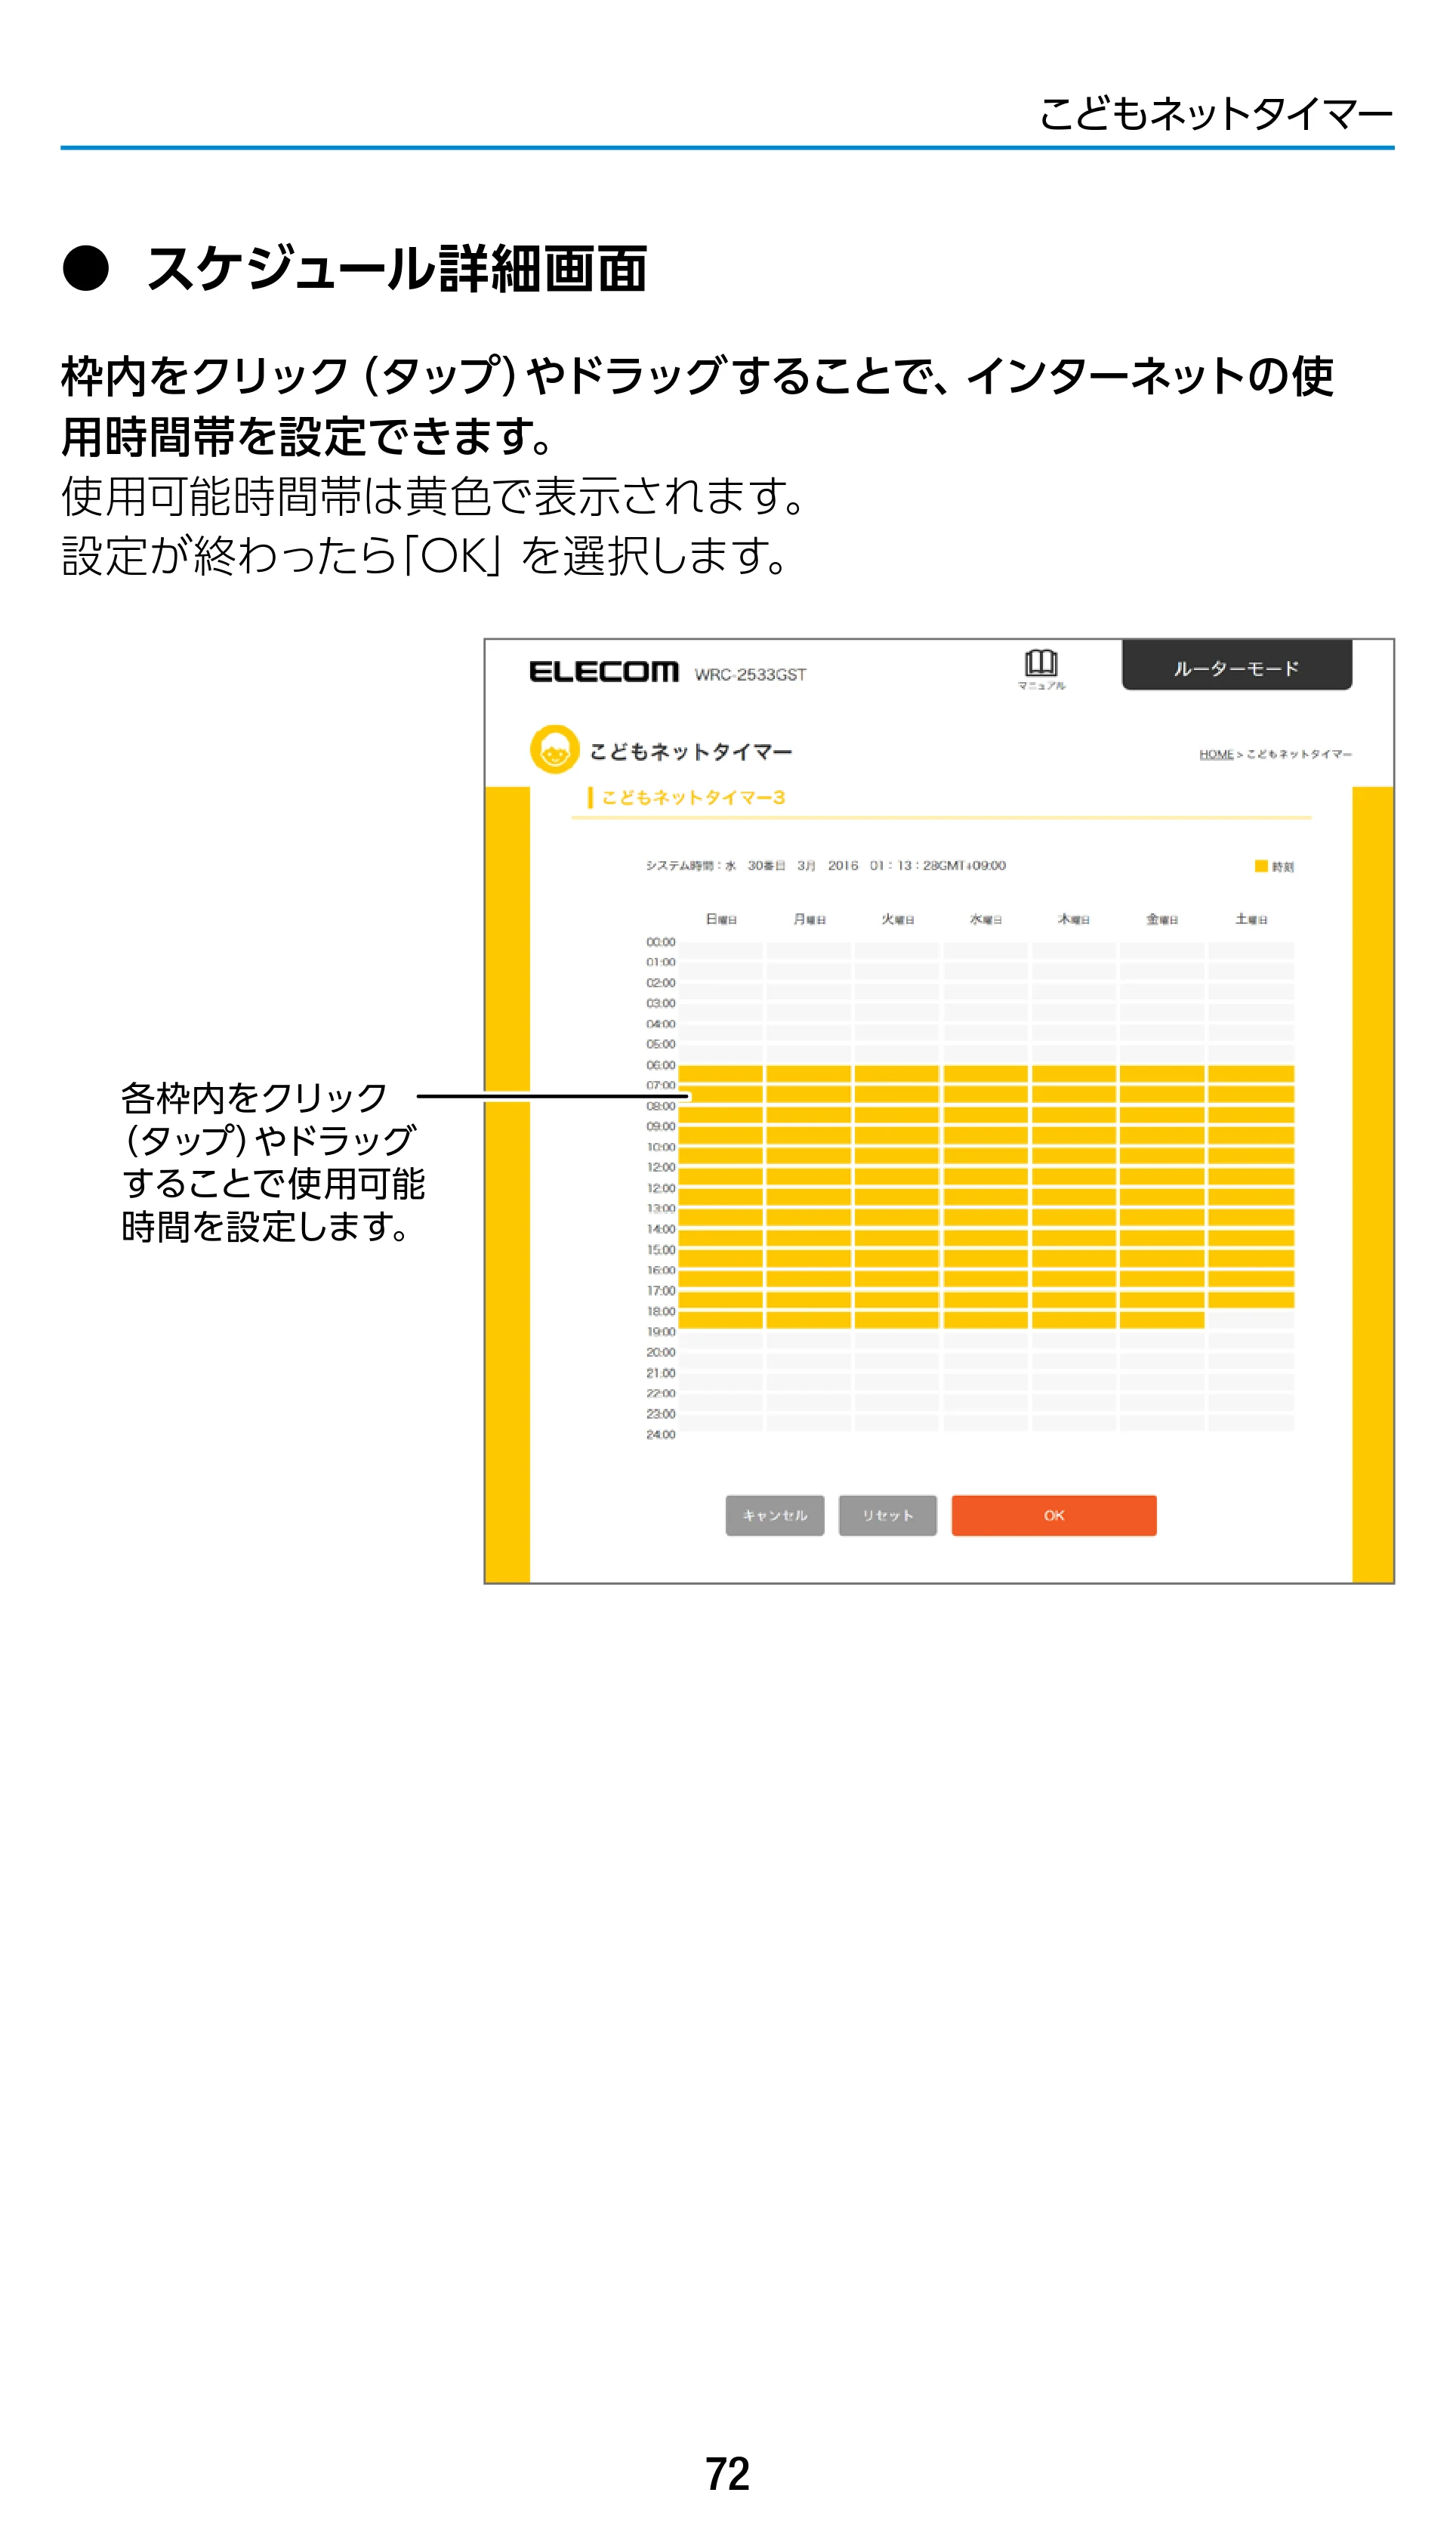The image size is (1456, 2548).
Task: Click the page number 72
Action: pyautogui.click(x=728, y=2474)
